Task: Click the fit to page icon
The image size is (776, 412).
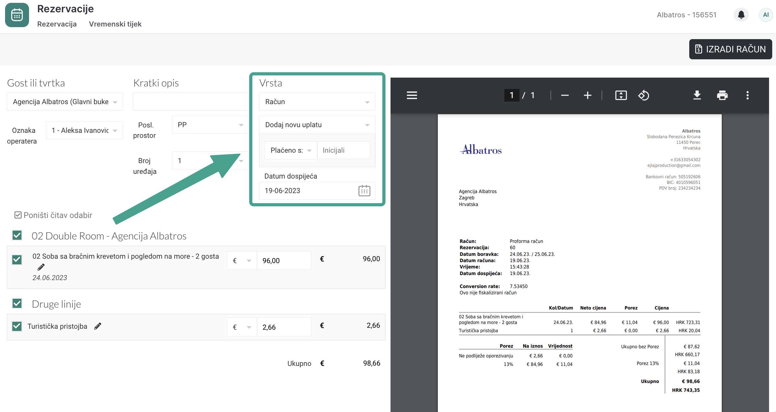Action: click(x=621, y=95)
